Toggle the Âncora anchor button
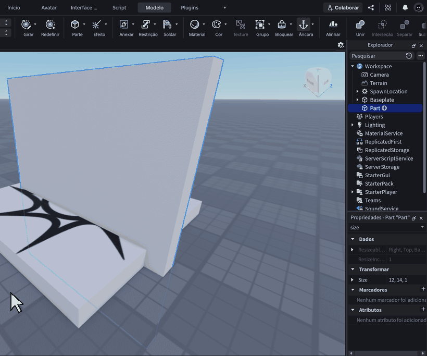This screenshot has height=356, width=427. pyautogui.click(x=304, y=25)
